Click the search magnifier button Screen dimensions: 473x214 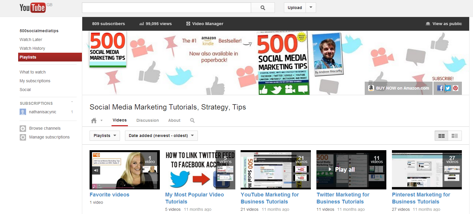[263, 8]
